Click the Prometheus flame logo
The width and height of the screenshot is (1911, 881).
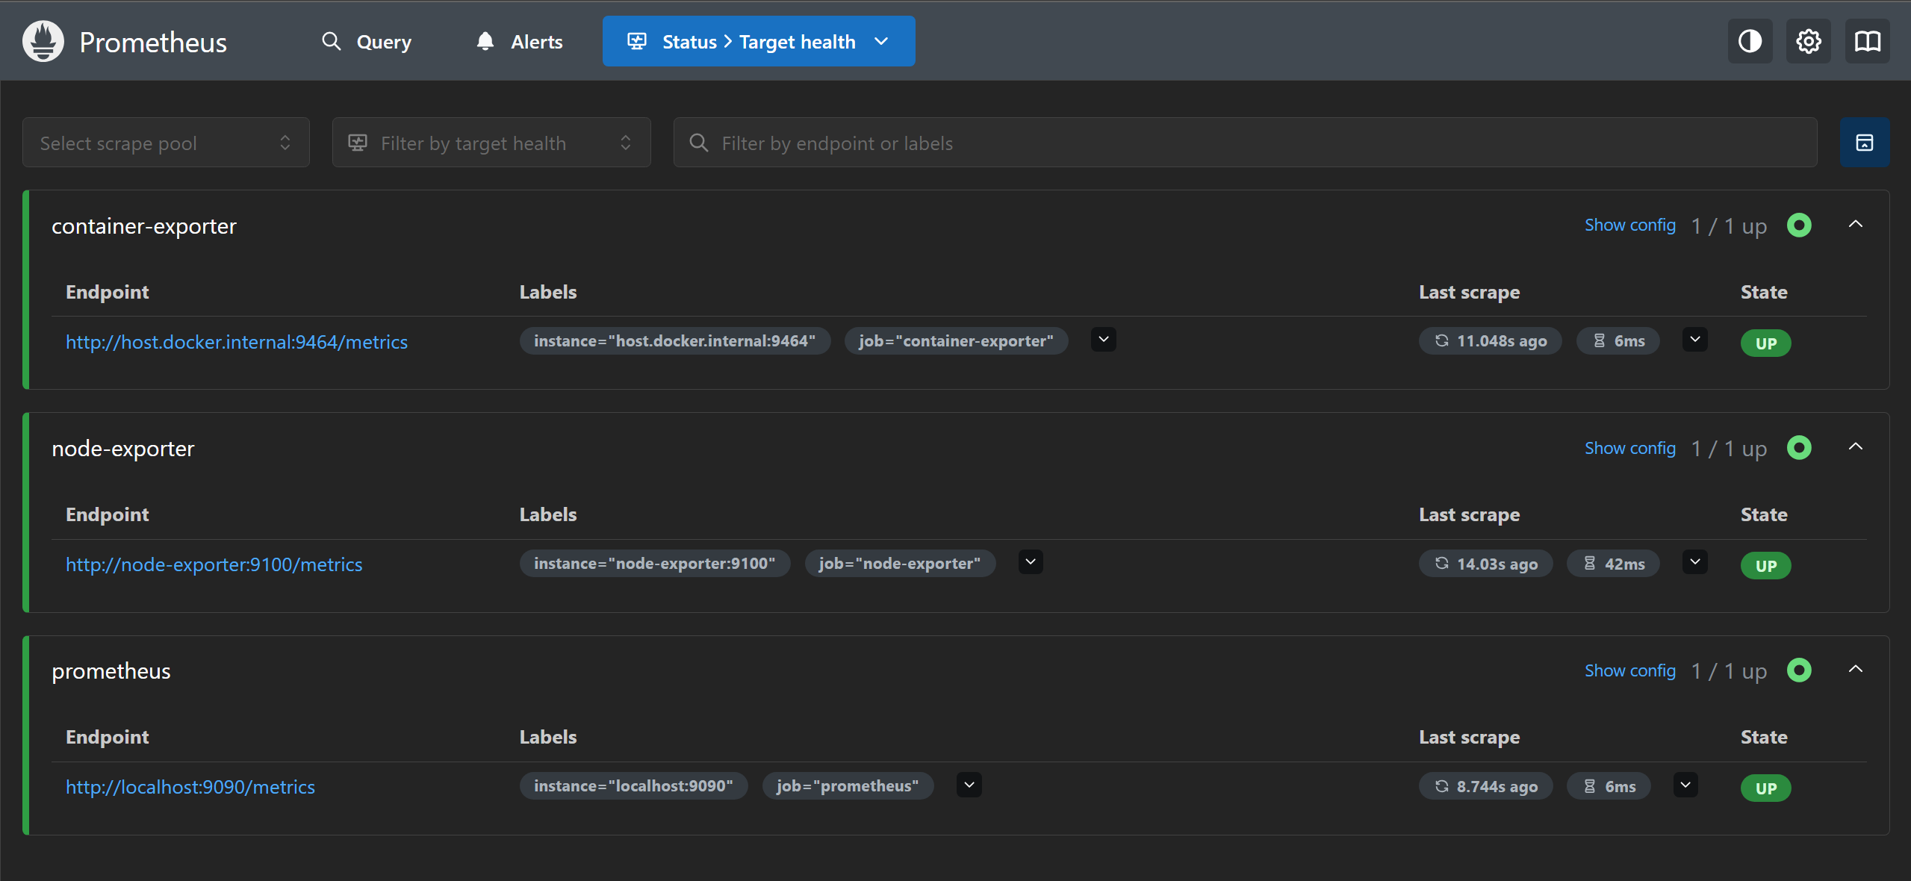pos(43,41)
